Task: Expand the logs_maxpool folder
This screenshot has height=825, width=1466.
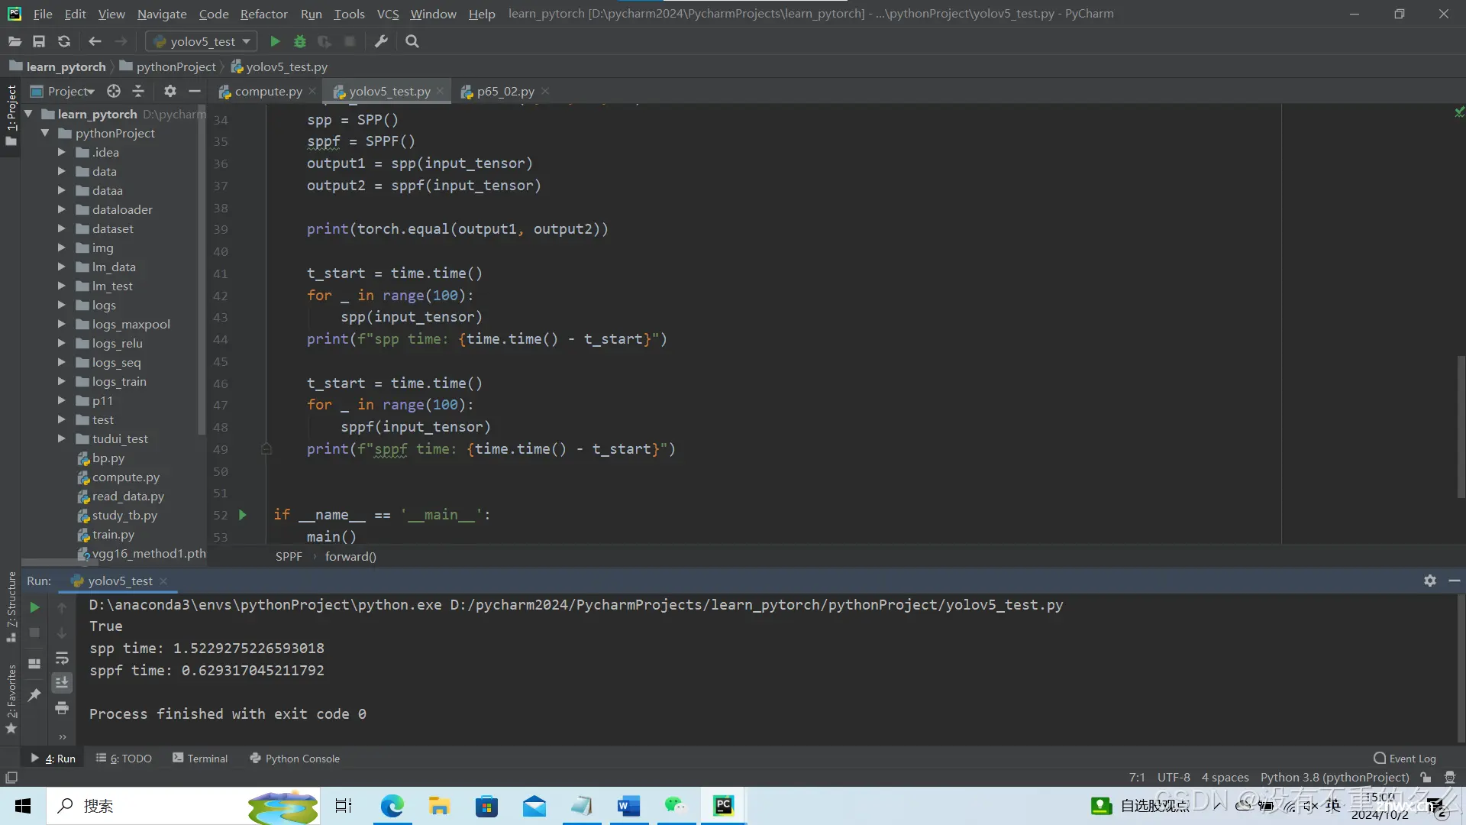Action: (62, 324)
